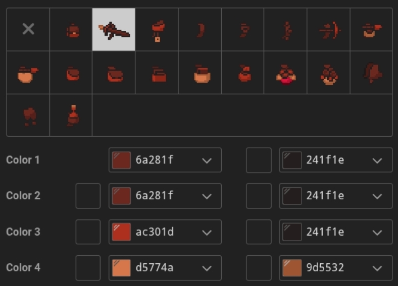The width and height of the screenshot is (398, 286).
Task: Select the small round red pouch
Action: [x=71, y=73]
